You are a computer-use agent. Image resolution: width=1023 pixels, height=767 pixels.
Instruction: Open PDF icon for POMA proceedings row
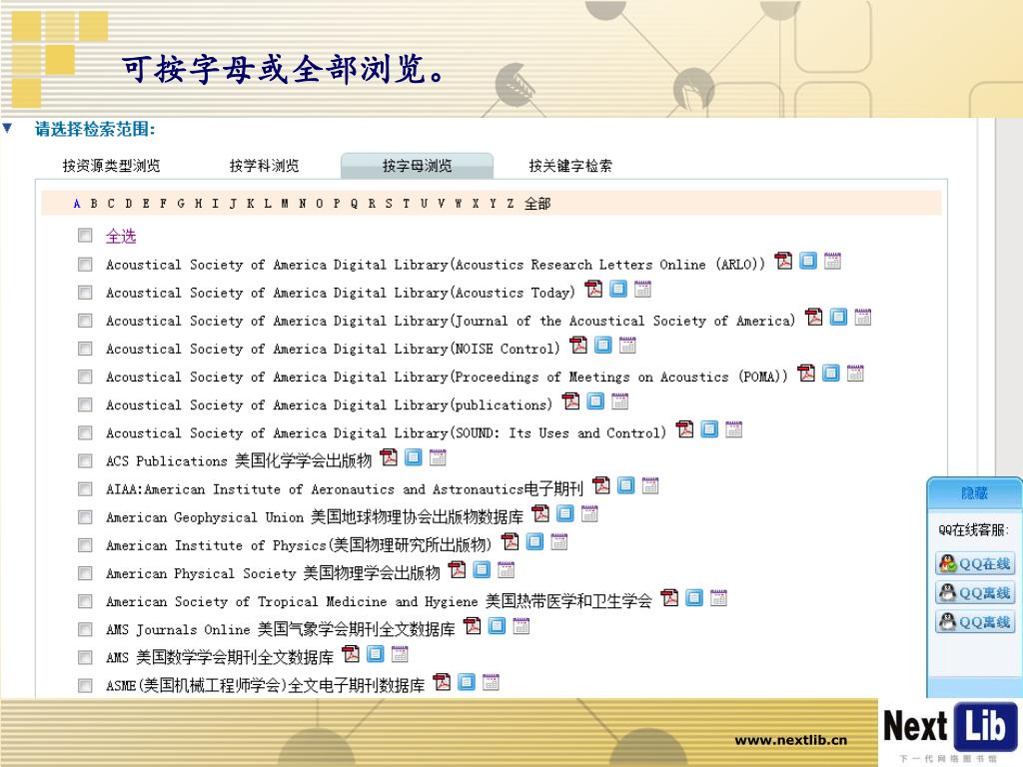(806, 374)
